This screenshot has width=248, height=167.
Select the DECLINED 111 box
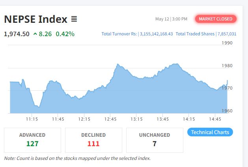[x=93, y=140]
